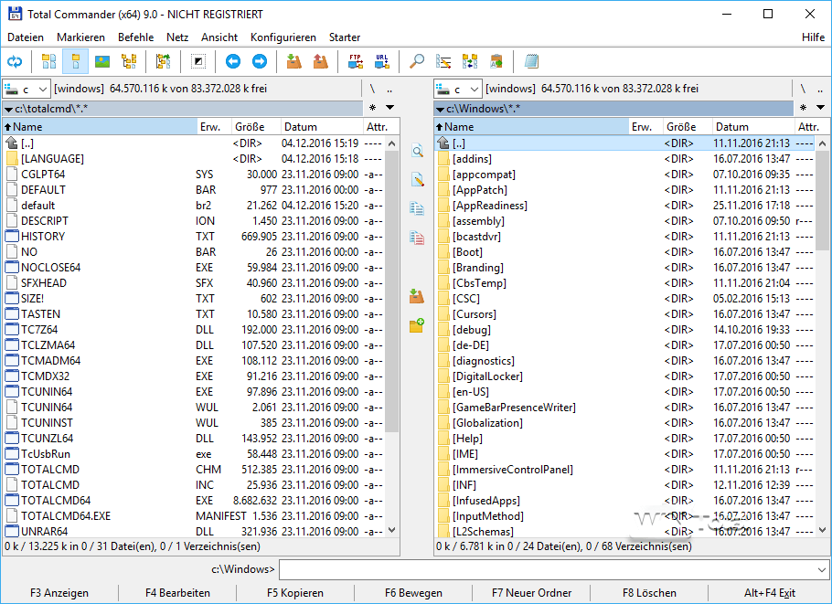The height and width of the screenshot is (604, 832).
Task: Open right panel directory history arrow
Action: pos(821,108)
